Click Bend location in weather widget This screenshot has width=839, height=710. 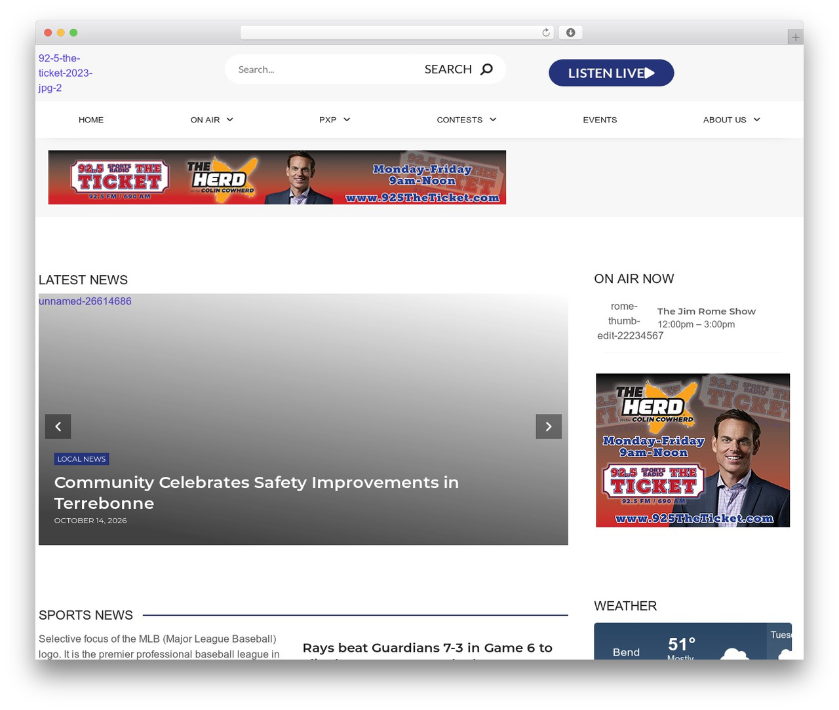pyautogui.click(x=626, y=652)
